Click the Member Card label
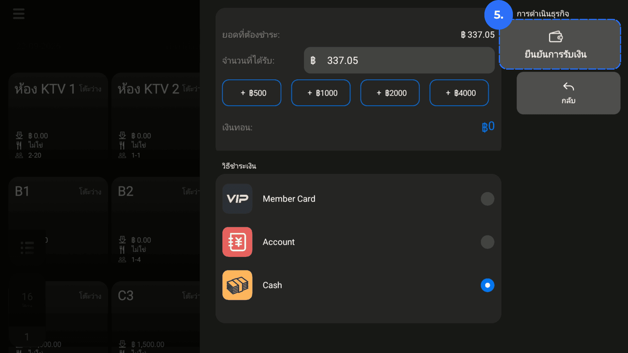The height and width of the screenshot is (353, 628). pyautogui.click(x=289, y=199)
